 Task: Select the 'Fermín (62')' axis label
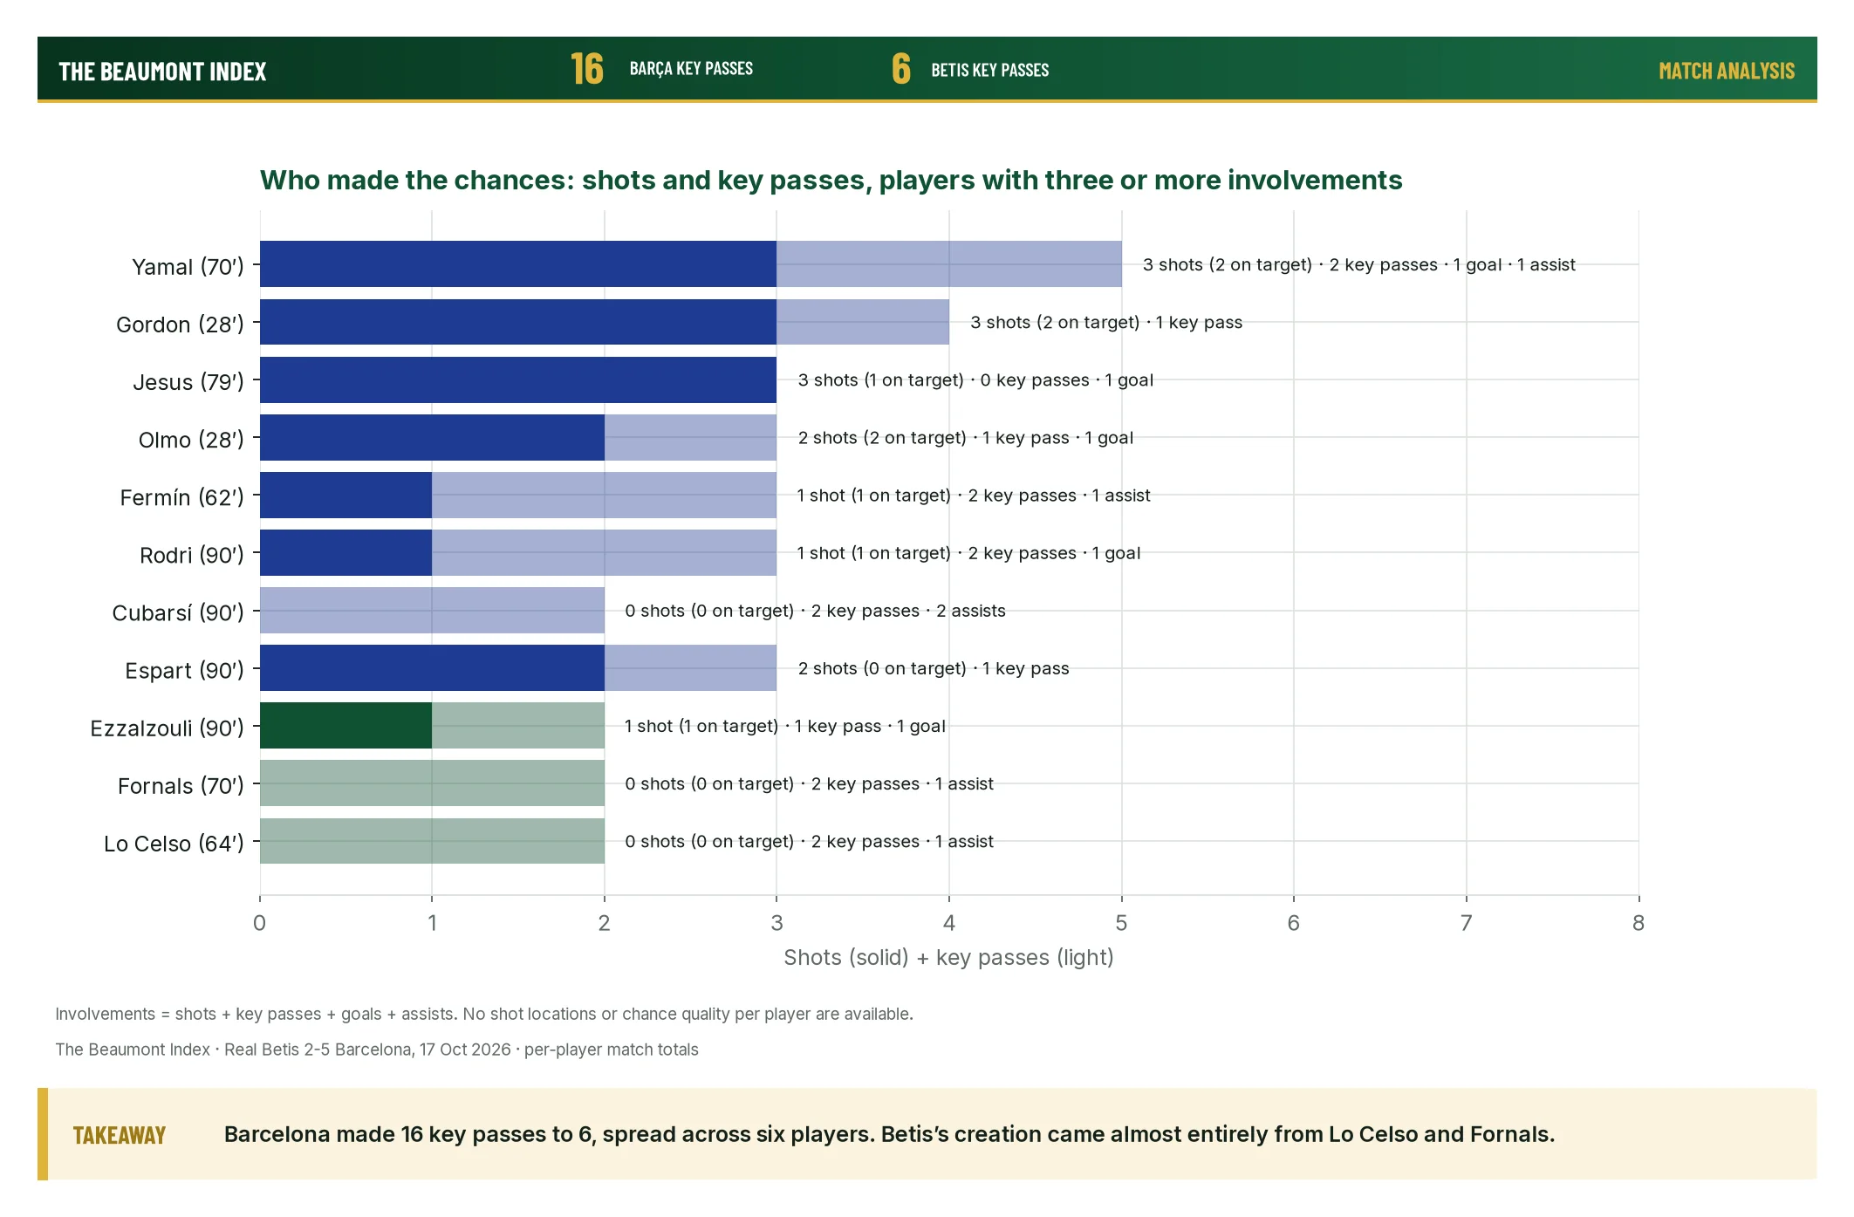point(181,496)
